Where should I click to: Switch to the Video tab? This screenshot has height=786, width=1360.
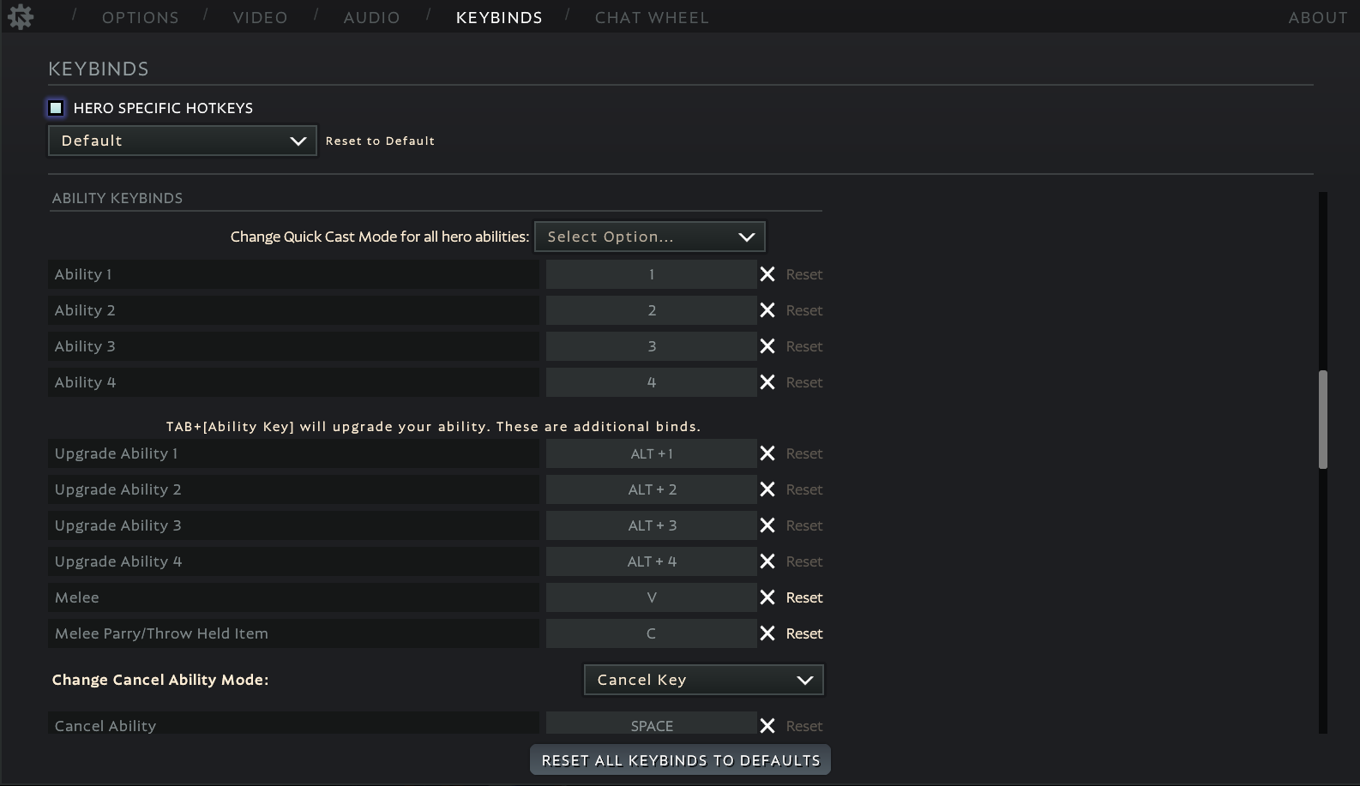pyautogui.click(x=260, y=17)
